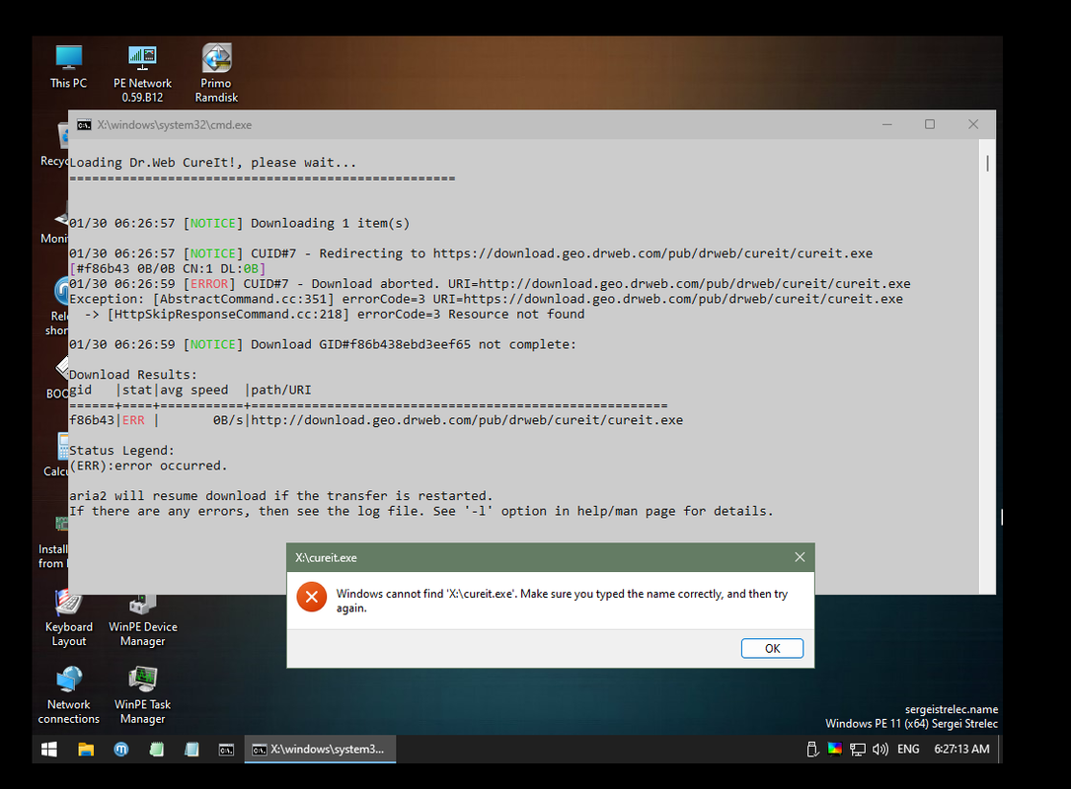Click the green notepad taskbar icon
This screenshot has height=789, width=1071.
(x=156, y=750)
